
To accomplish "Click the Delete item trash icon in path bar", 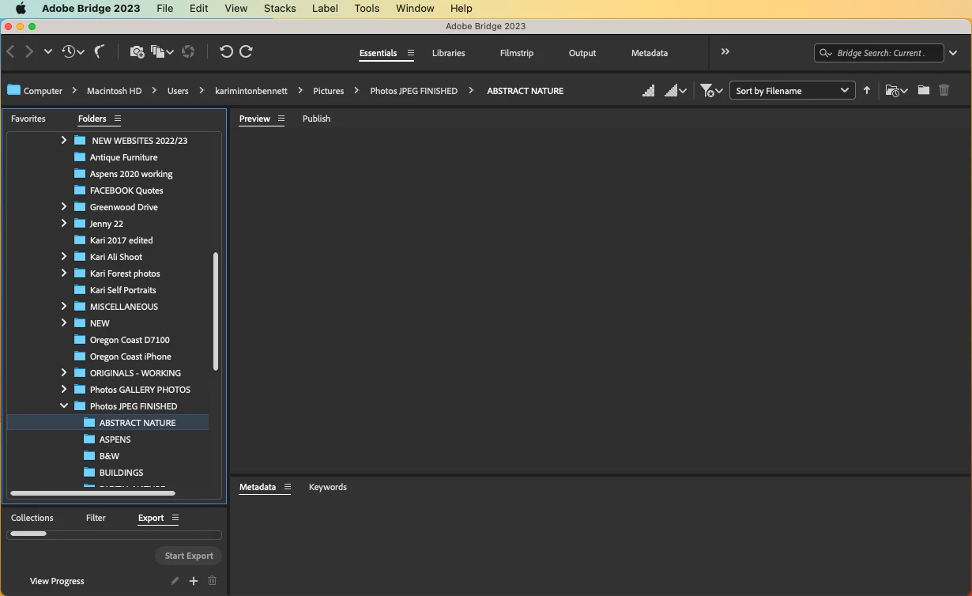I will pos(944,90).
